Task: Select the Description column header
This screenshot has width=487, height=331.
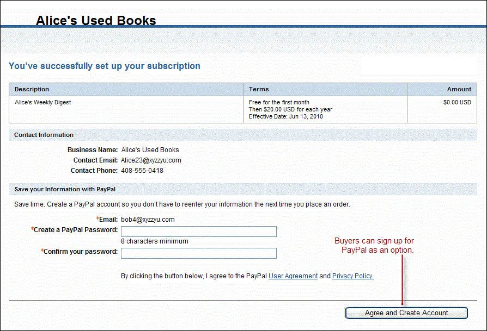Action: (x=32, y=89)
